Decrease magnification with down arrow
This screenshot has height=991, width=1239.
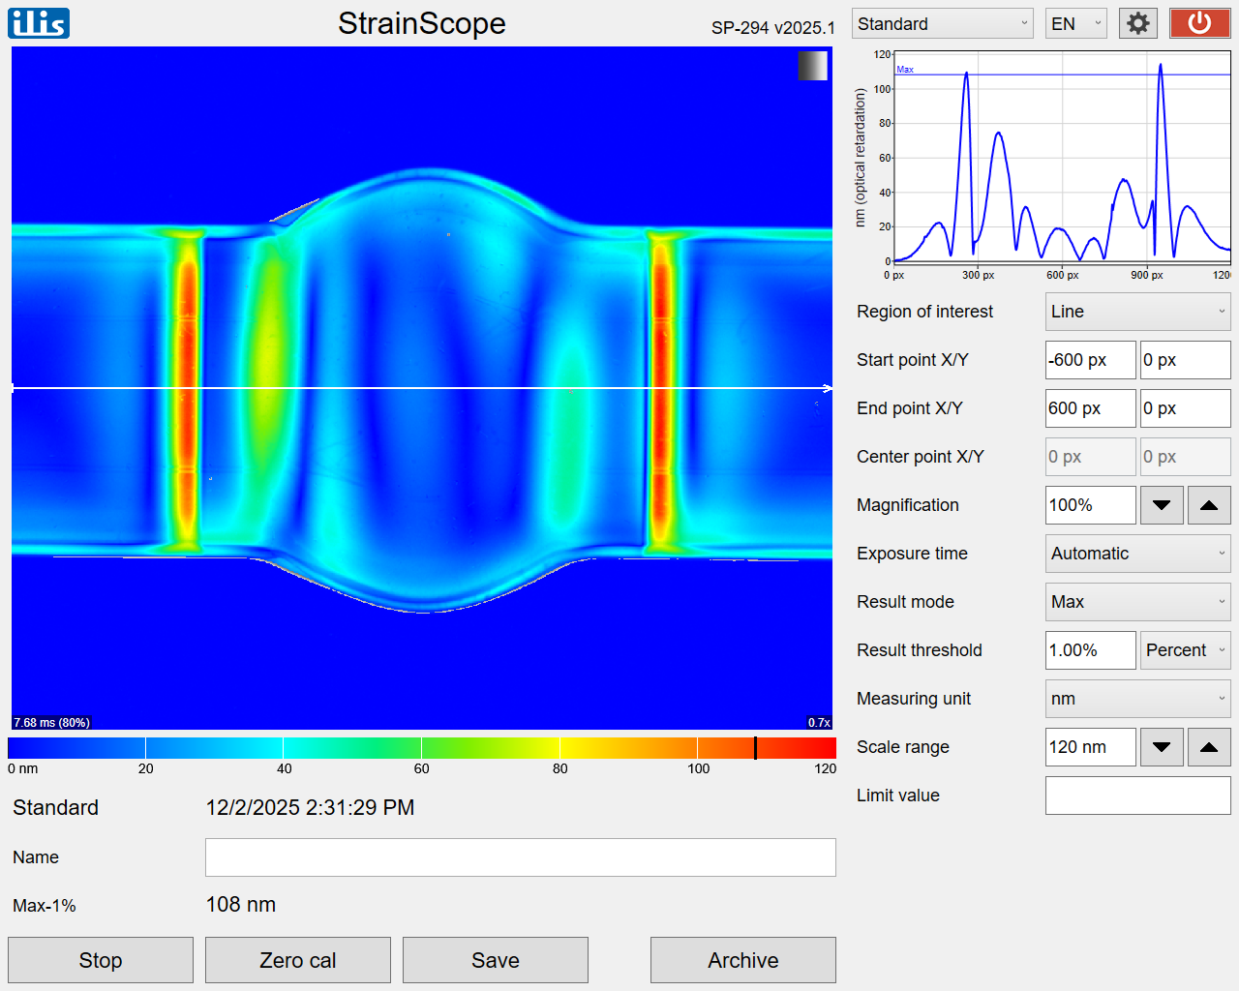point(1162,505)
